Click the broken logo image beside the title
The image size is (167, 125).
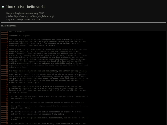[4, 8]
